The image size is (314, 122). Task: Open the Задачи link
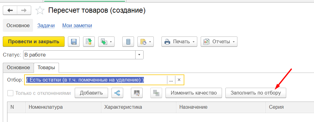tap(46, 25)
